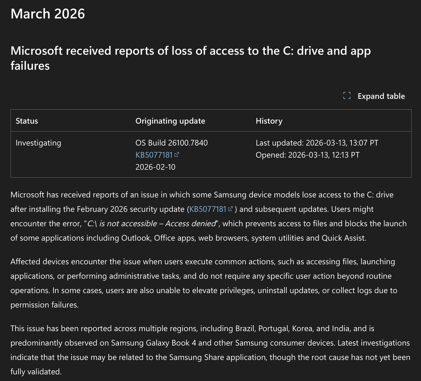Click external link icon after paragraph KB5077181

coord(231,209)
